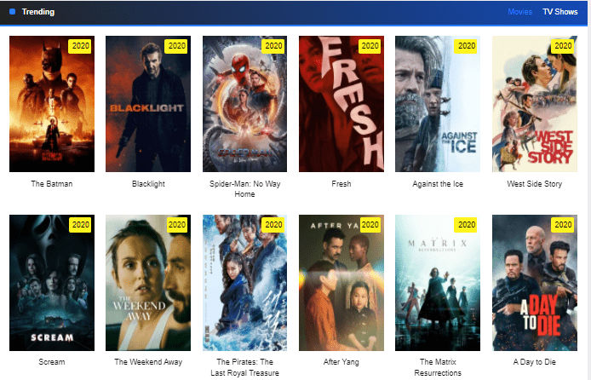Open the West Side Story poster
This screenshot has width=591, height=380.
point(535,104)
